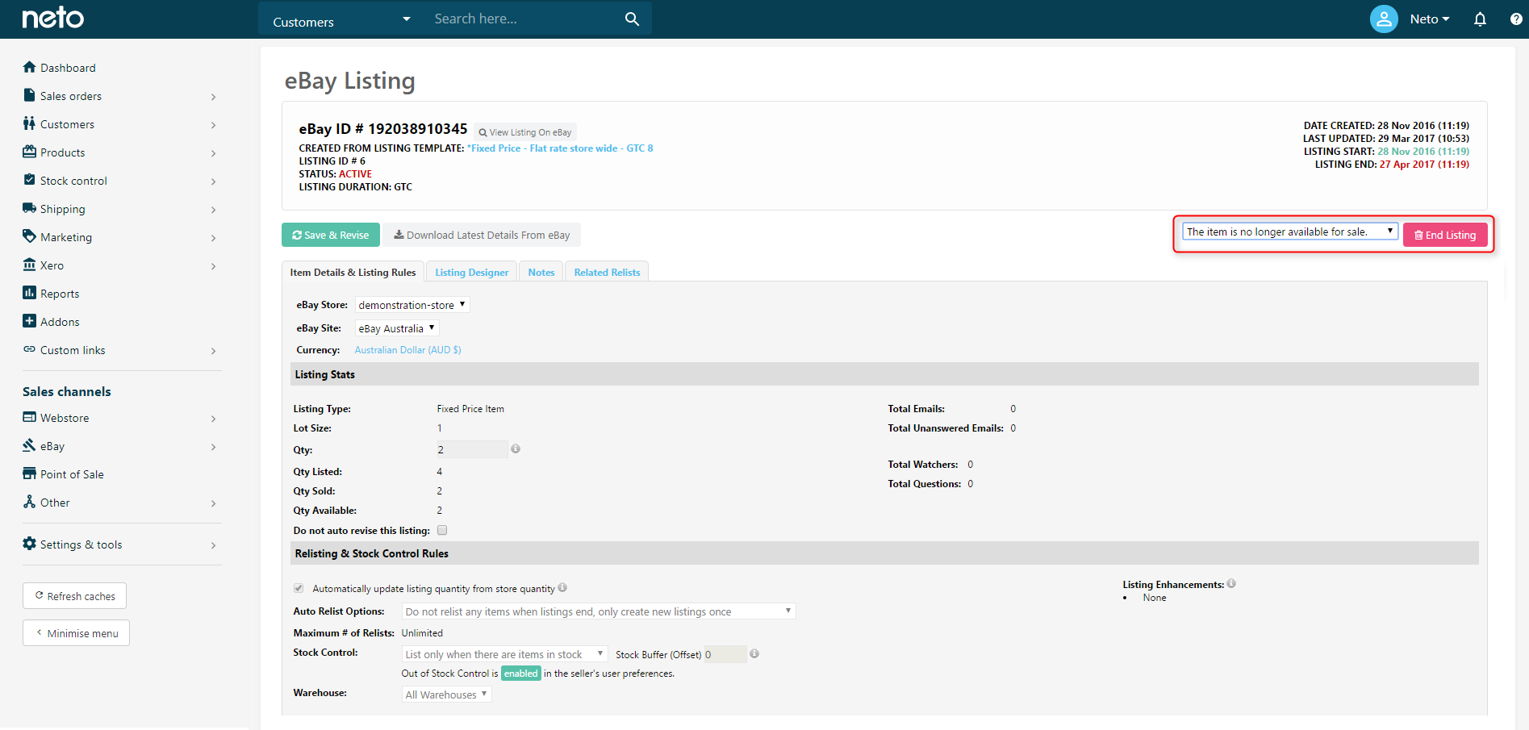The height and width of the screenshot is (730, 1529).
Task: Click the Settings & tools gear icon
Action: tap(30, 544)
